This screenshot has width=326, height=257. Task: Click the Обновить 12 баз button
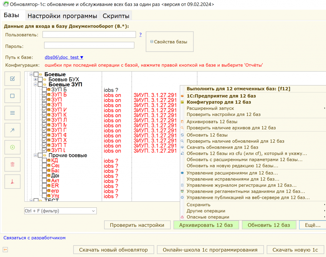click(x=269, y=225)
